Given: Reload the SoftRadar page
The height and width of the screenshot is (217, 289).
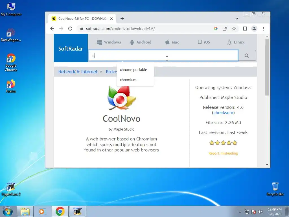Looking at the screenshot, I should pyautogui.click(x=70, y=29).
